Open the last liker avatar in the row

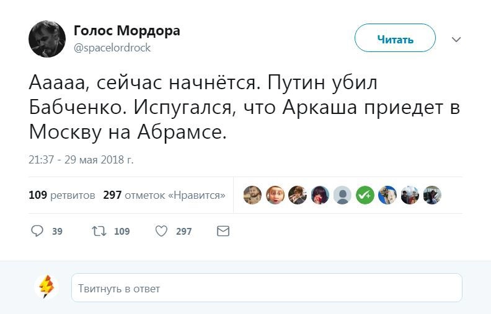[432, 195]
